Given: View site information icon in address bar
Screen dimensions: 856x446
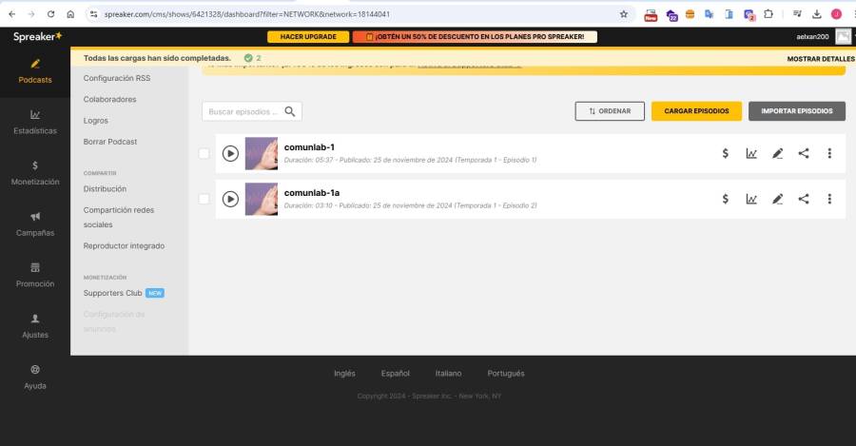Looking at the screenshot, I should point(93,14).
